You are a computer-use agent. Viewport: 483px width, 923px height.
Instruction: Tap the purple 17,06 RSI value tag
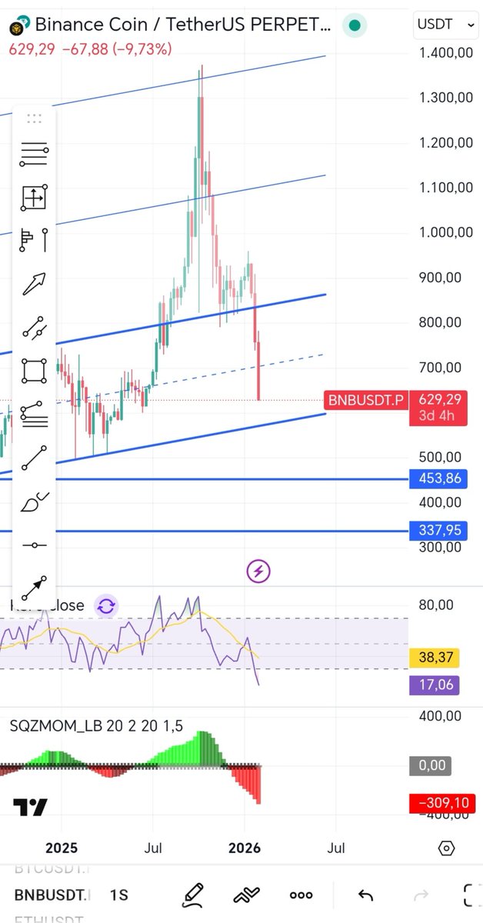435,685
